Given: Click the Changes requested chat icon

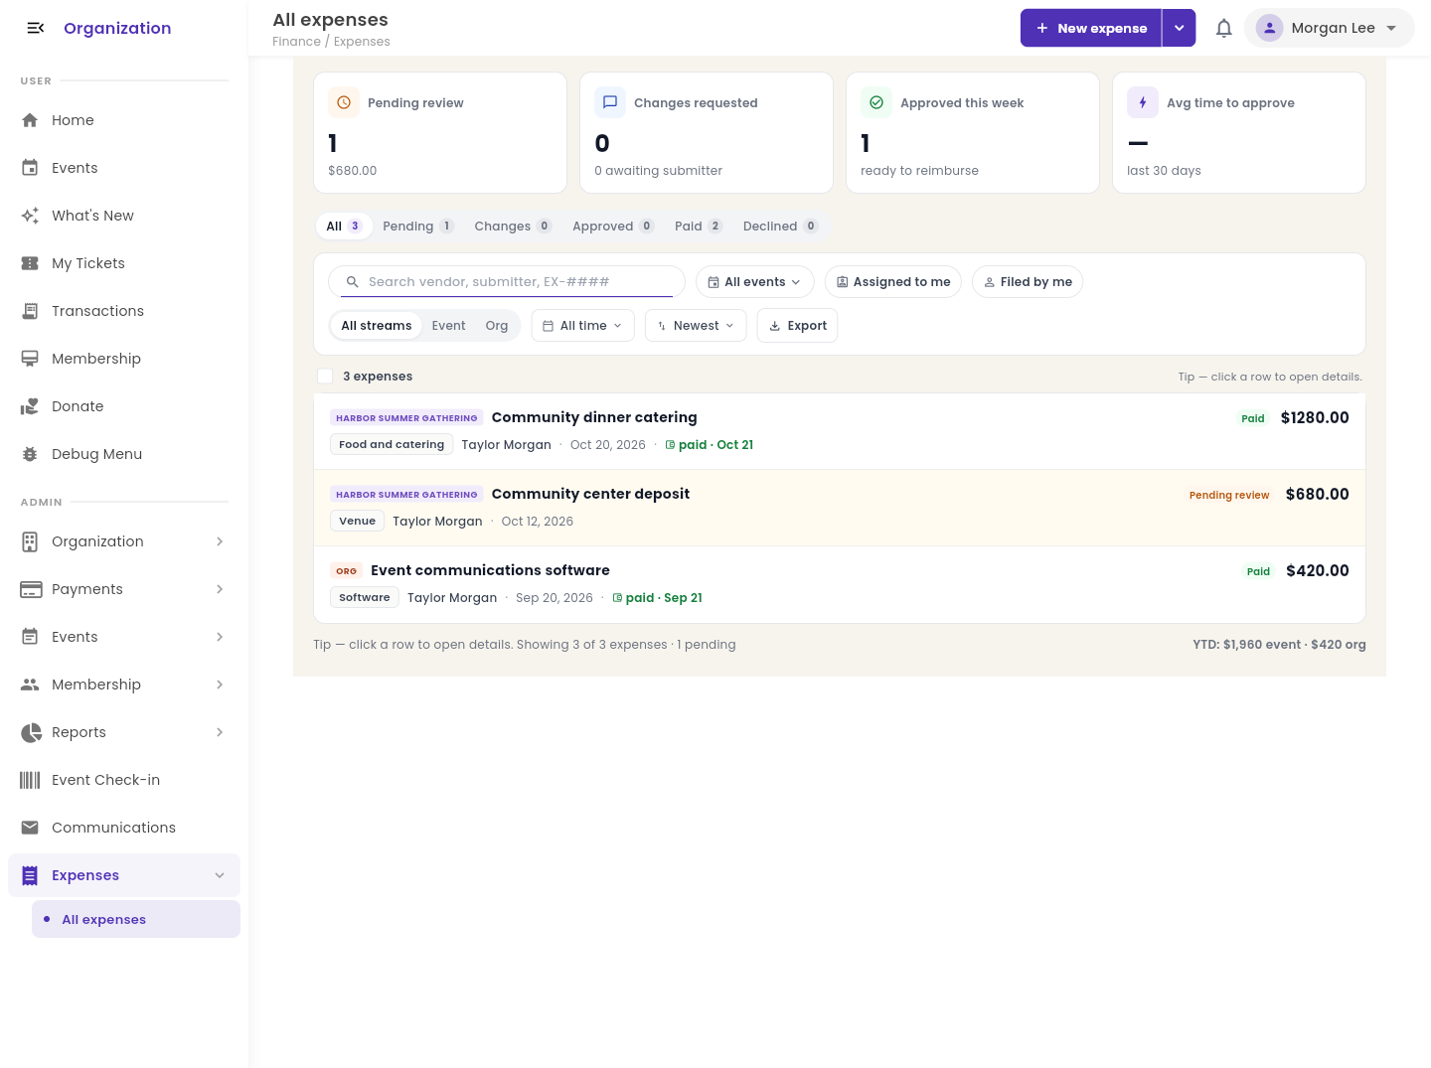Looking at the screenshot, I should tap(610, 102).
